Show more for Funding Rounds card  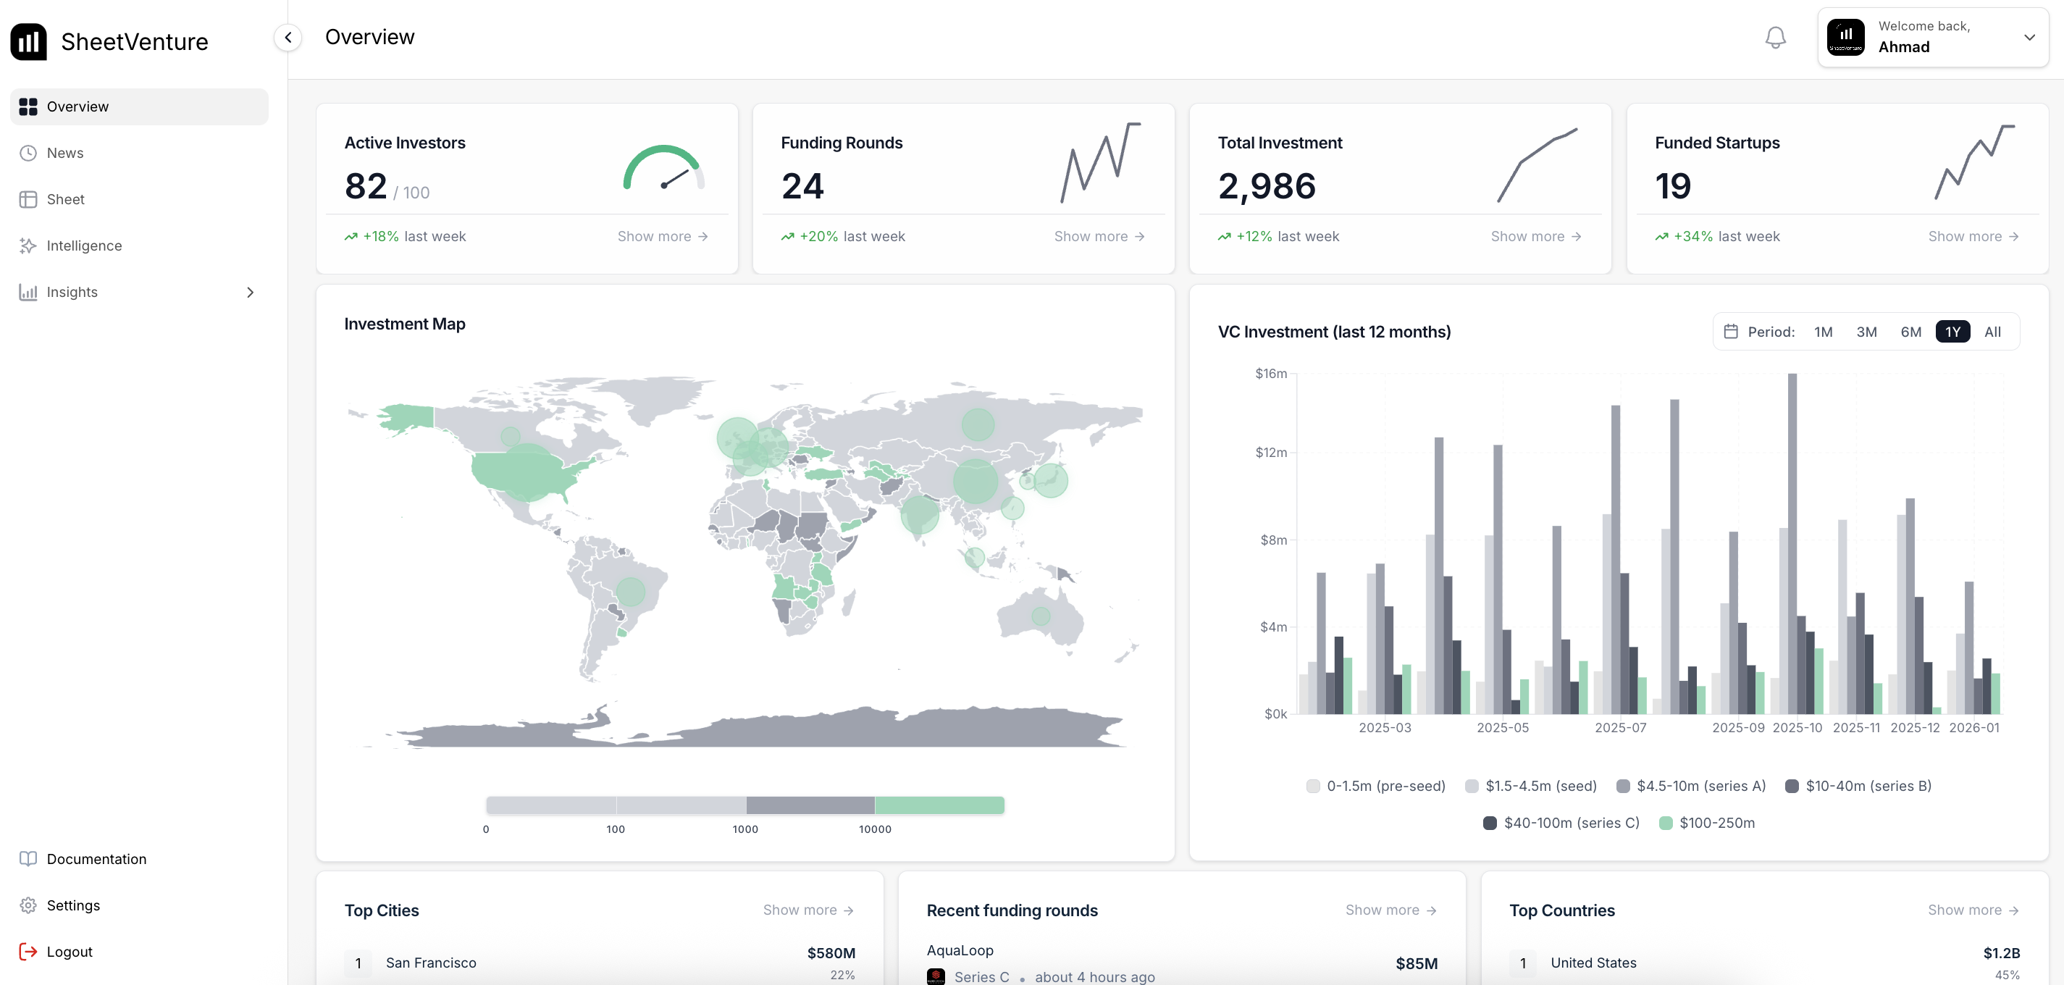coord(1099,236)
